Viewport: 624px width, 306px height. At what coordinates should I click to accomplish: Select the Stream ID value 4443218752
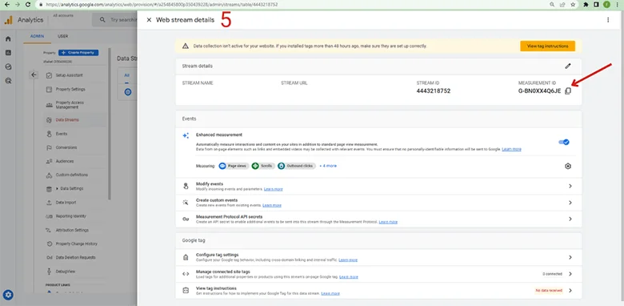coord(434,91)
